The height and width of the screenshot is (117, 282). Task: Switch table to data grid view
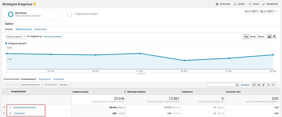coord(254,85)
